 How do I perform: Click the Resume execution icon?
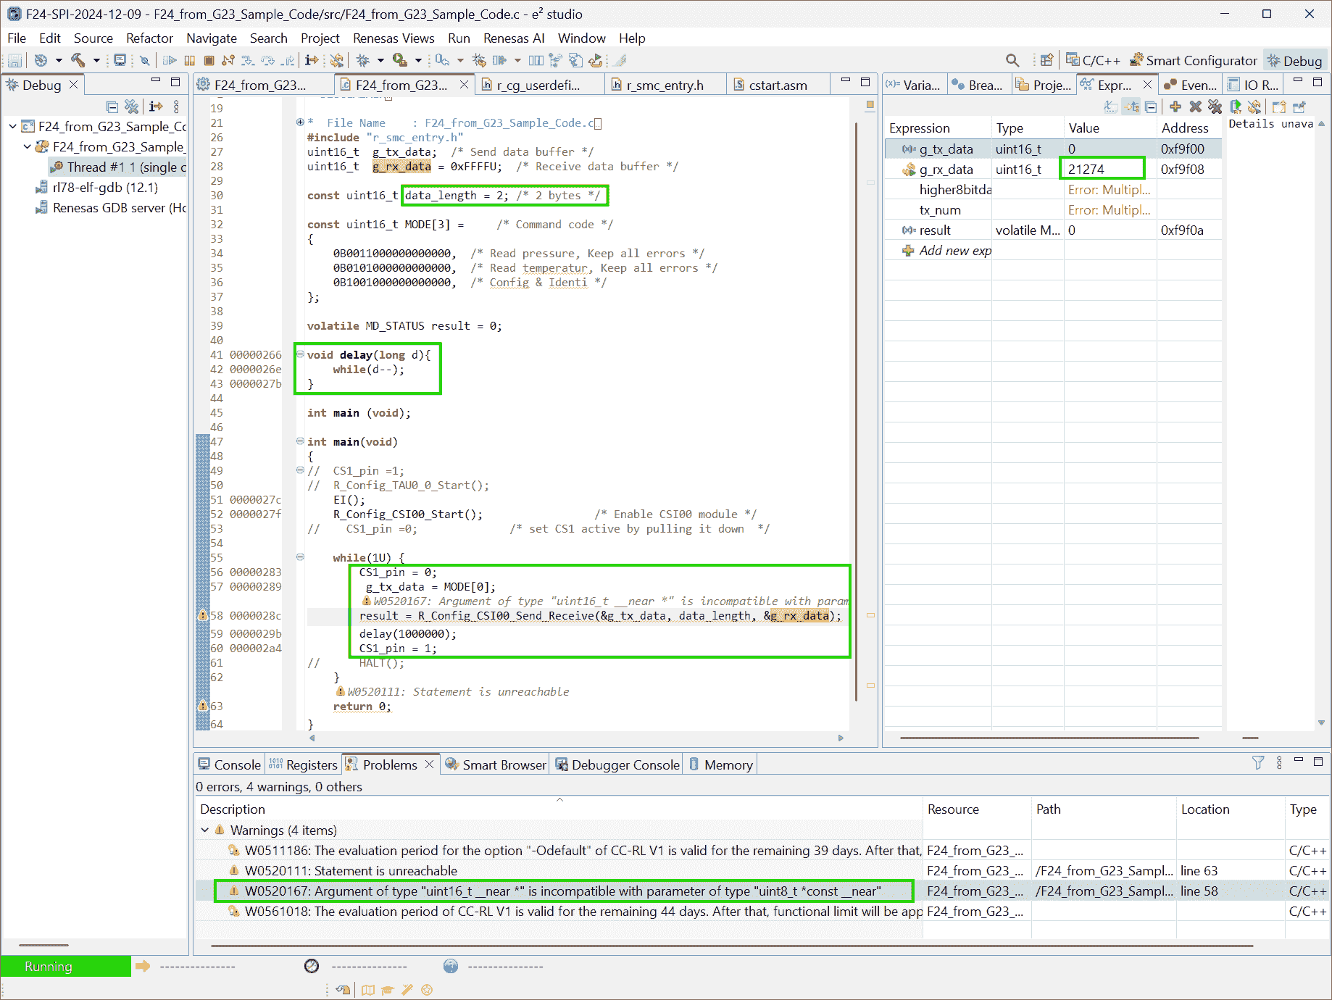tap(170, 61)
